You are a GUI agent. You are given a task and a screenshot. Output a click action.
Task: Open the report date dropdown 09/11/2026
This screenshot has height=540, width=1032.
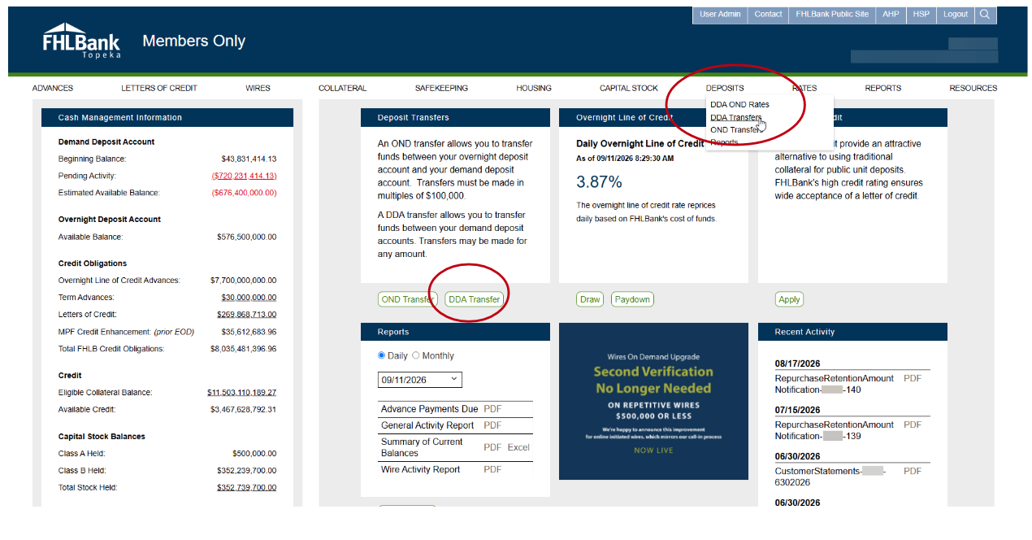pyautogui.click(x=419, y=380)
